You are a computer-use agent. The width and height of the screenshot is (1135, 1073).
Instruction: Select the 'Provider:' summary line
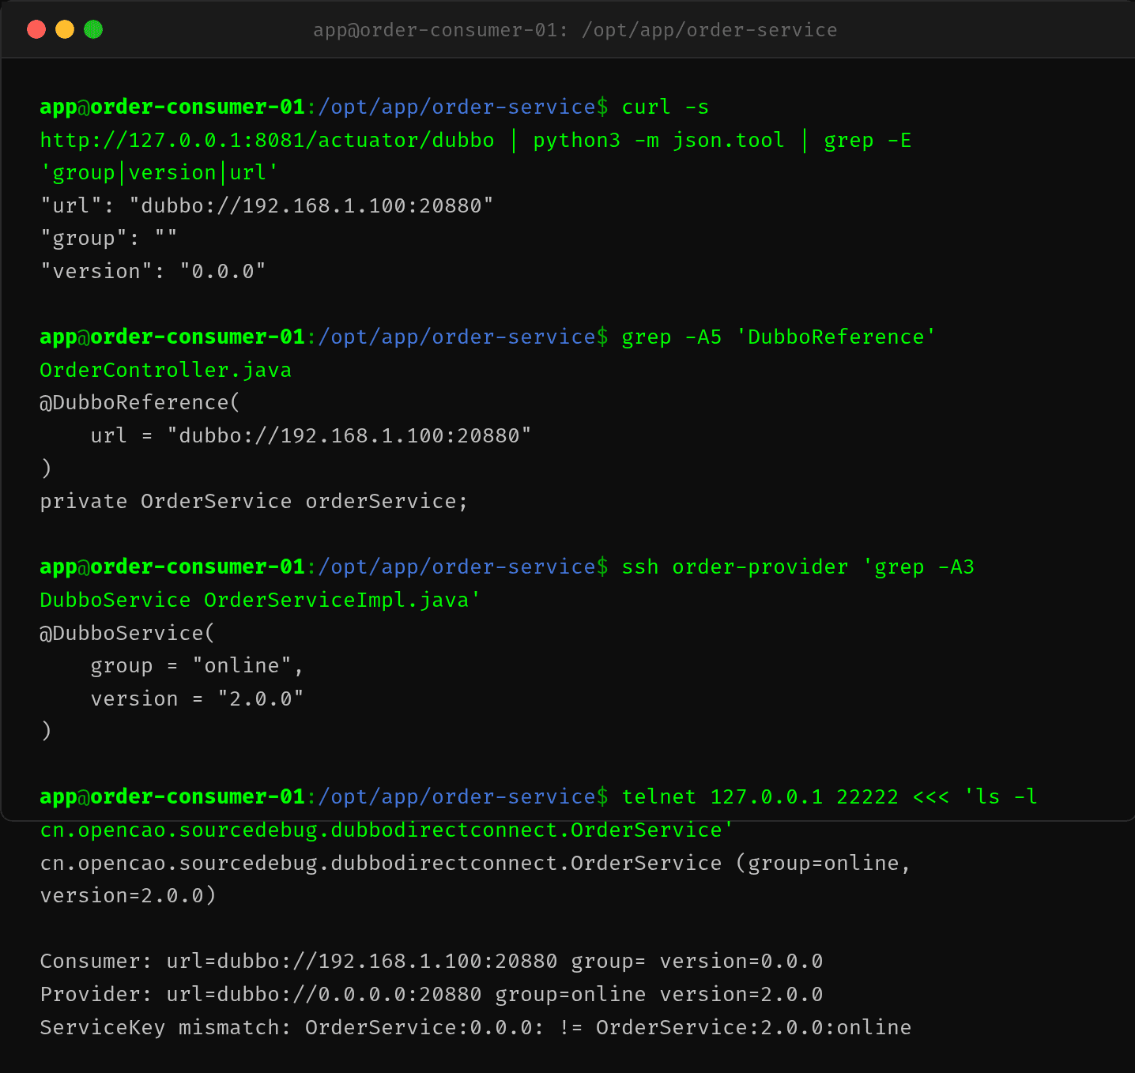coord(432,994)
